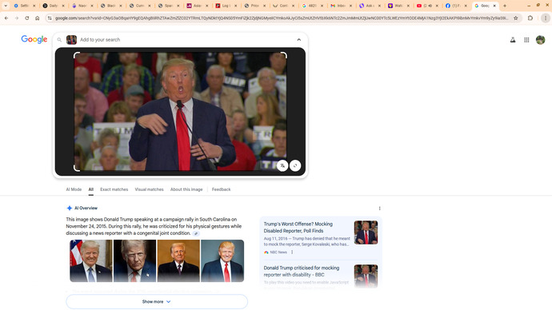Open a new browser tab
This screenshot has height=310, width=552.
tap(505, 6)
